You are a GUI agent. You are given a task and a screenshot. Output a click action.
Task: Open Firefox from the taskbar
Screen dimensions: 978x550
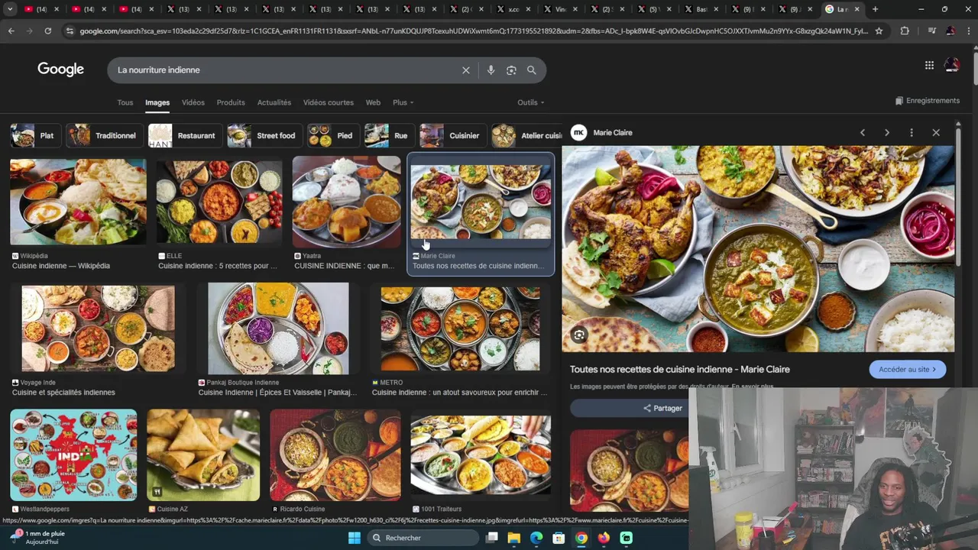tap(604, 538)
